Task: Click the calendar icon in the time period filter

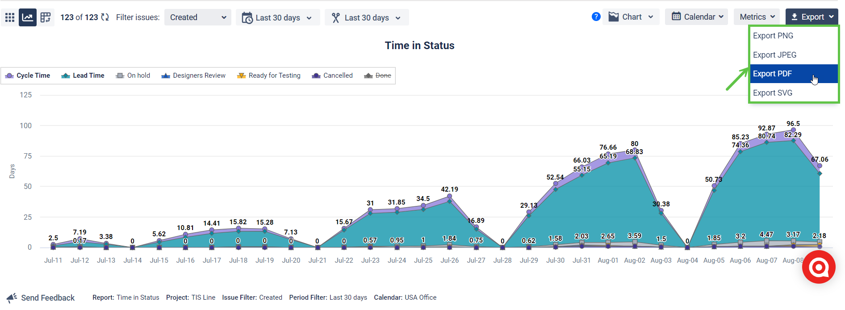Action: (247, 17)
